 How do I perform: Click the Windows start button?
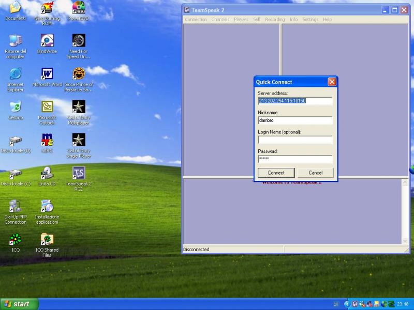coord(19,304)
